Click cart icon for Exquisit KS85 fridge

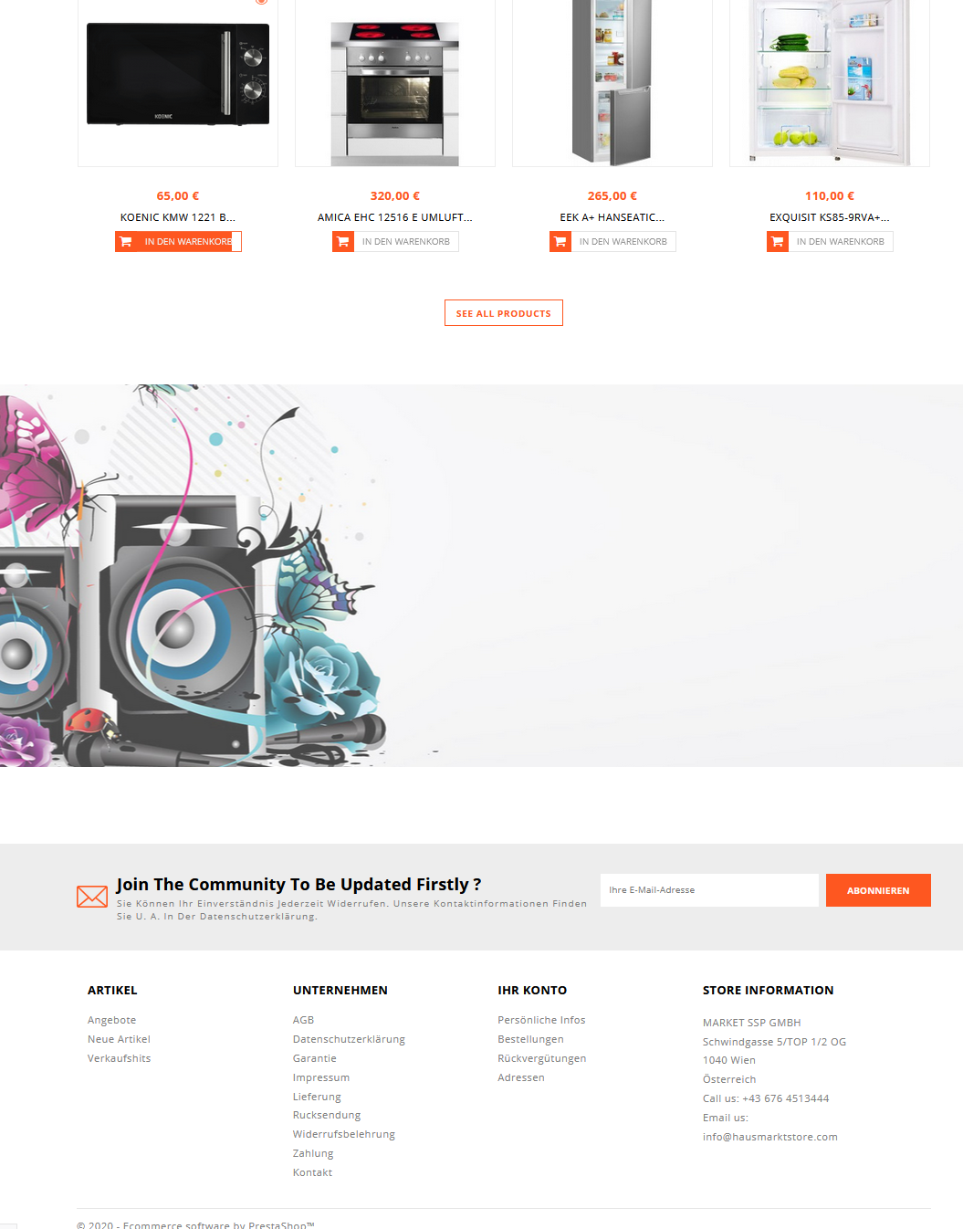[778, 242]
